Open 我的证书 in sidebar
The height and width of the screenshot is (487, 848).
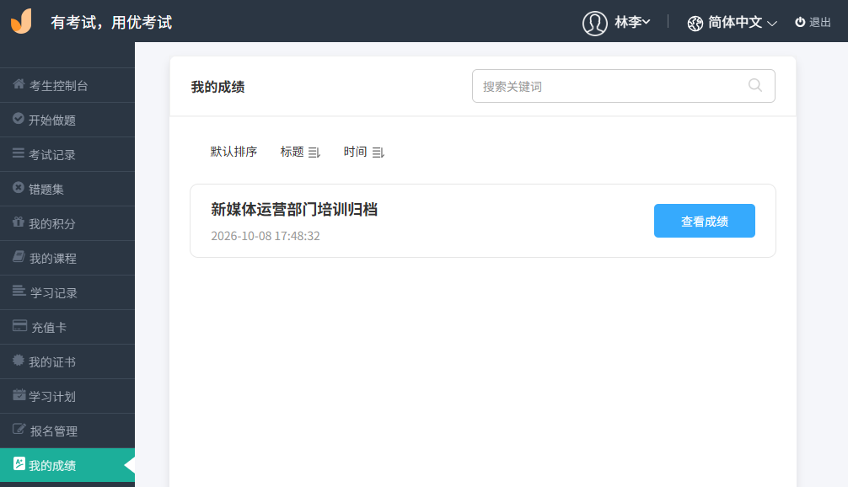coord(67,362)
